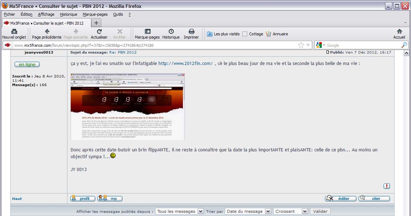Open the Croissant order dropdown
The image size is (411, 216).
coord(290,211)
